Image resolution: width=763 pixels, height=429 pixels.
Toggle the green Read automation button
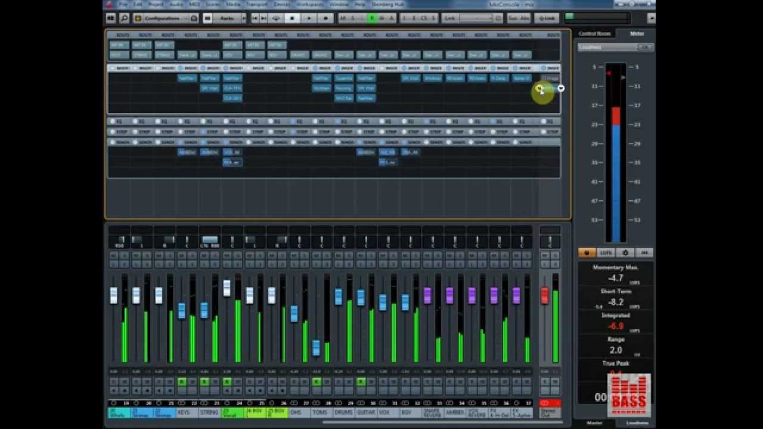click(372, 18)
